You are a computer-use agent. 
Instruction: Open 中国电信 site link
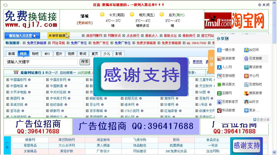click(x=17, y=86)
